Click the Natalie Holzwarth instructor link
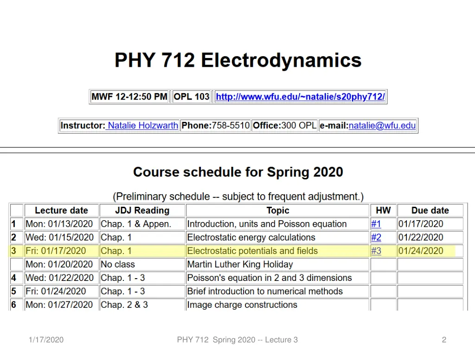 point(142,125)
